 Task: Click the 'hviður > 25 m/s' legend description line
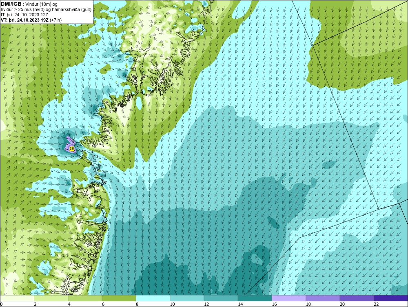click(46, 10)
